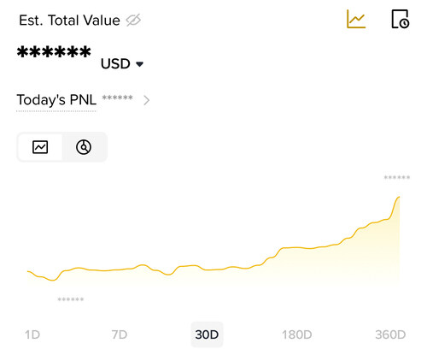Screen dimensions: 427x361
Task: Select the 180D time range
Action: tap(296, 334)
